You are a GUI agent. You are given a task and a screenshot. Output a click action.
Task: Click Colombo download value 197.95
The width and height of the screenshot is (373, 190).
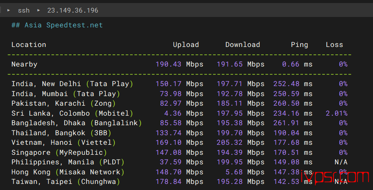pos(230,113)
